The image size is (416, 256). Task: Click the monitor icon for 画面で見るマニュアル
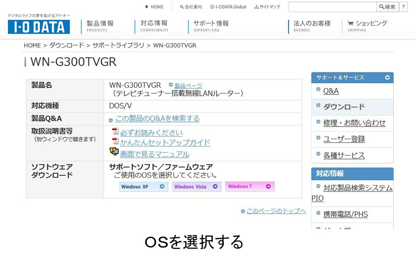pyautogui.click(x=114, y=152)
